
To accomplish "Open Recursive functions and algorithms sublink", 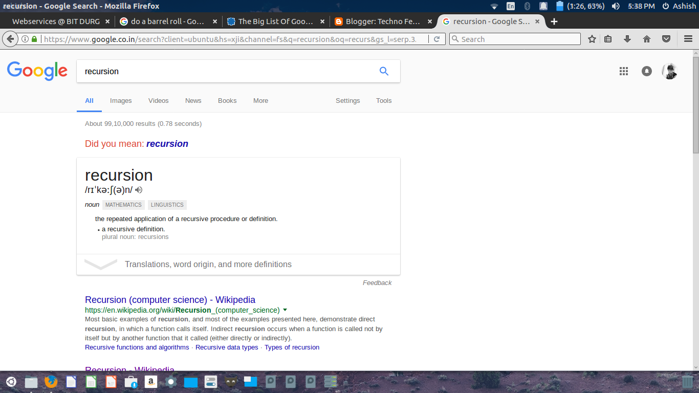I will click(137, 347).
